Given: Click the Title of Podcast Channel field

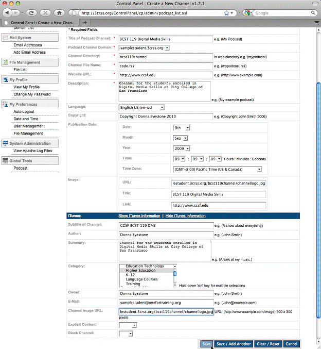Looking at the screenshot, I should pos(165,39).
